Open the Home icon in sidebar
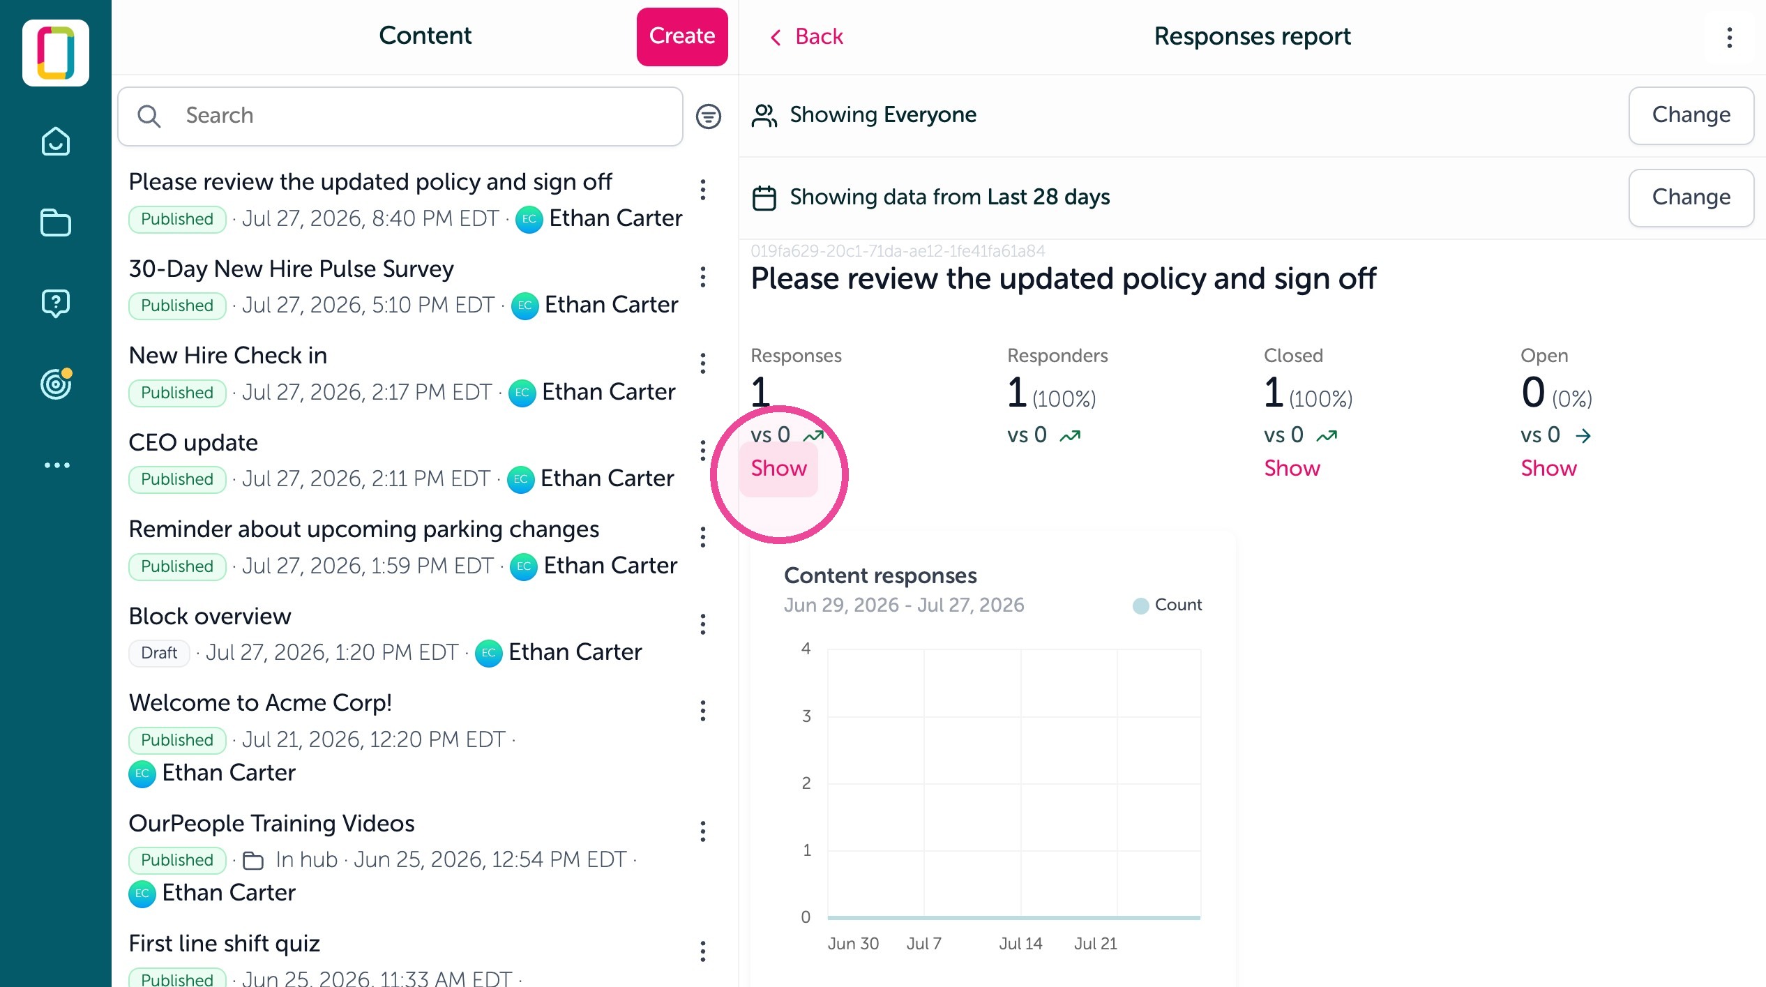 pyautogui.click(x=56, y=141)
